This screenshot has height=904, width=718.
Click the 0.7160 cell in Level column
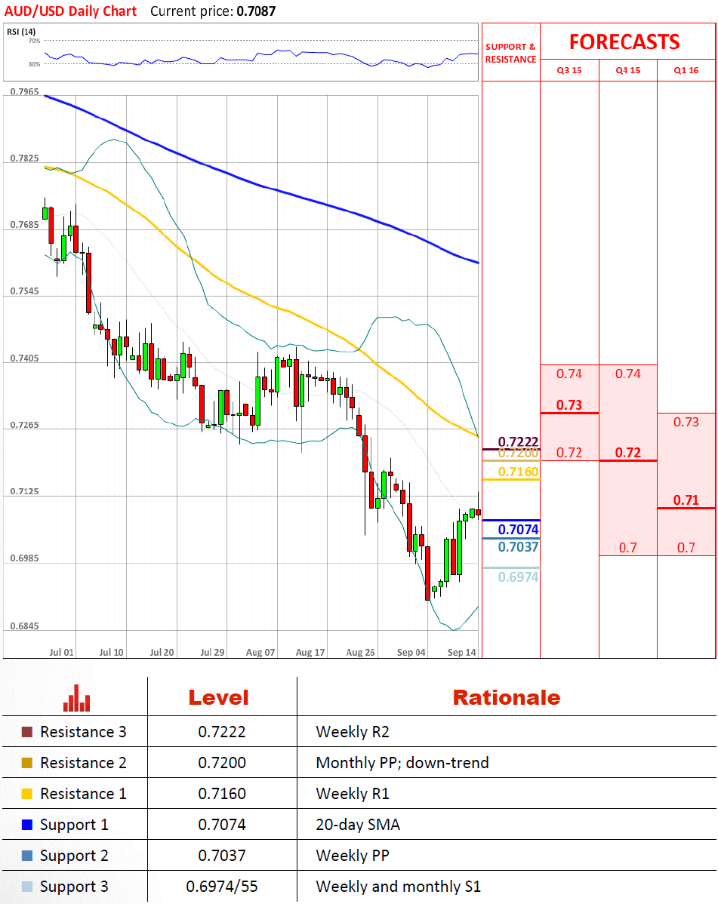coord(222,794)
